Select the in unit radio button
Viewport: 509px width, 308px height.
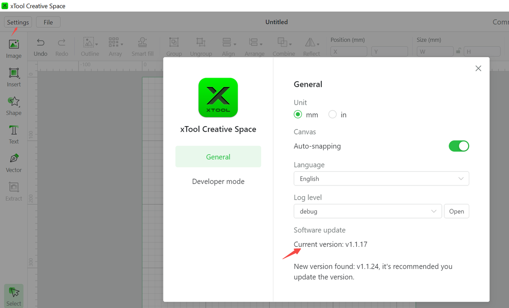332,115
